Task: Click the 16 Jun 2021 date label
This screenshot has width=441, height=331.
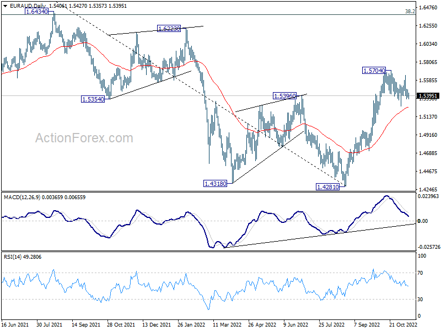Action: click(15, 324)
